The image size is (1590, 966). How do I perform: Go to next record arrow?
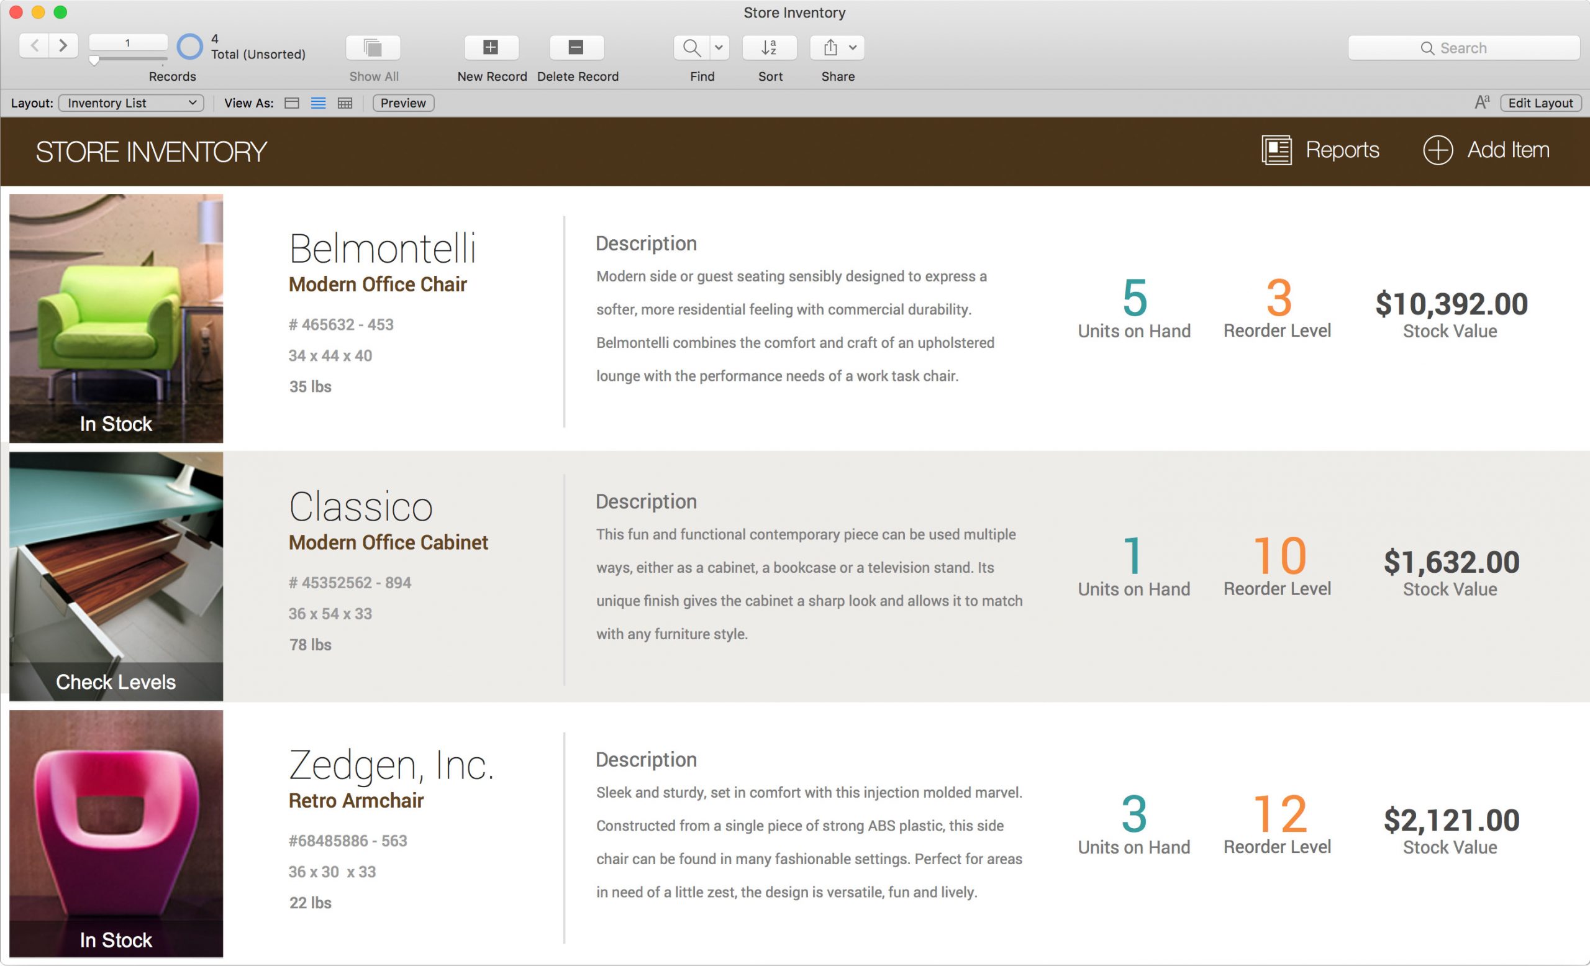click(63, 46)
